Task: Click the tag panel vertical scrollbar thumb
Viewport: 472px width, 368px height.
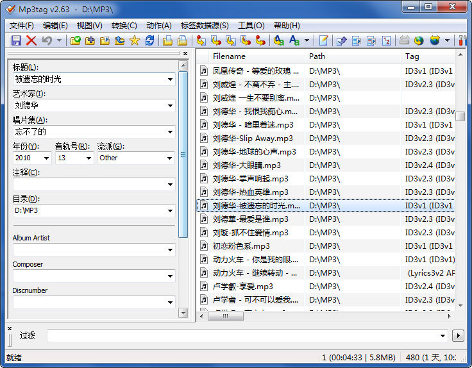Action: [183, 155]
